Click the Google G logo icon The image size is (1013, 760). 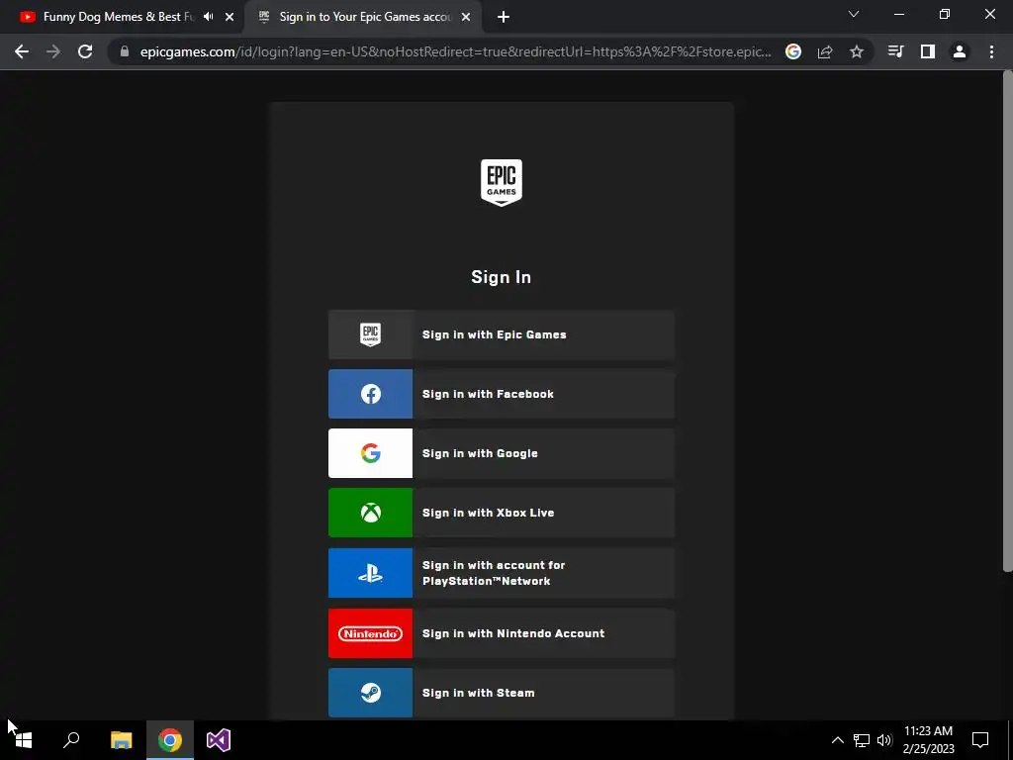click(x=370, y=453)
